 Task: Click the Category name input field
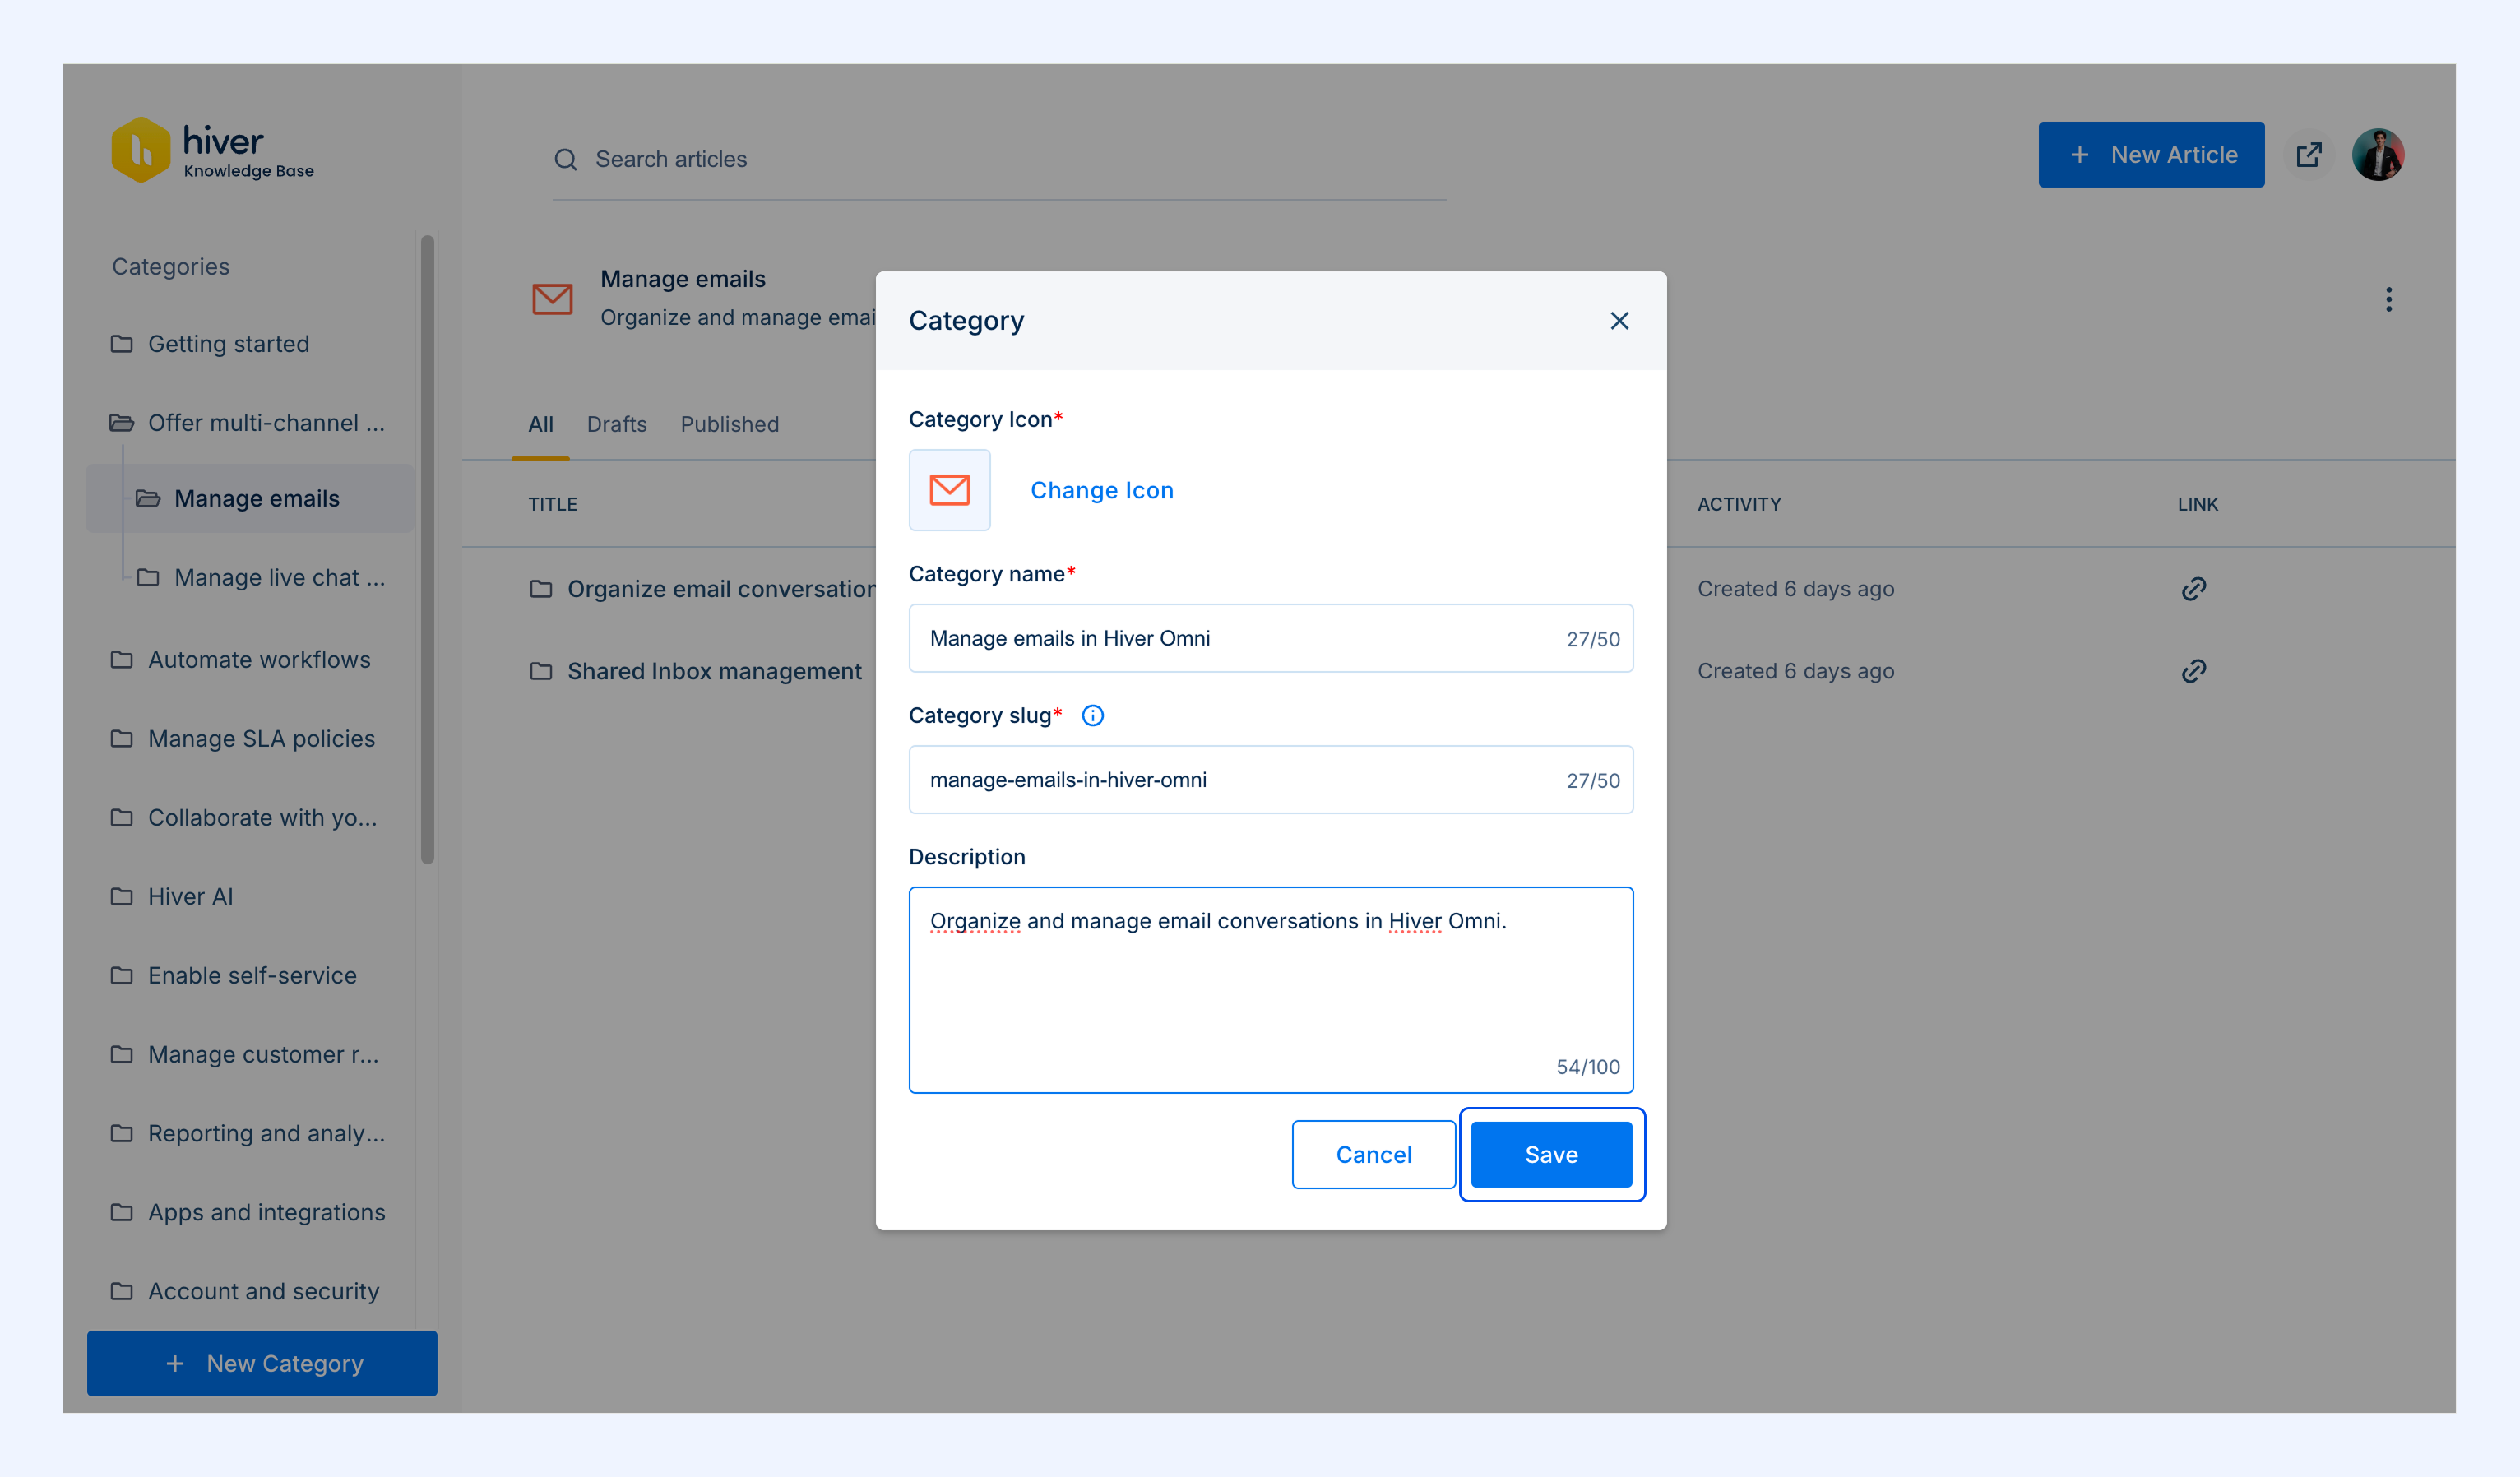[x=1270, y=638]
